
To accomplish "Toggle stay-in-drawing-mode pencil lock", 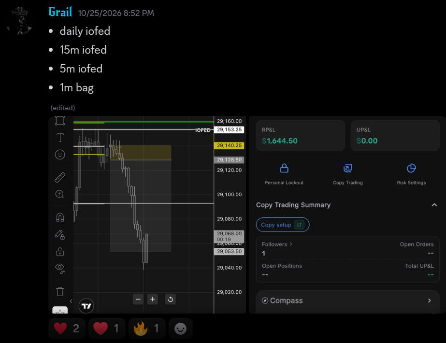I will click(60, 235).
